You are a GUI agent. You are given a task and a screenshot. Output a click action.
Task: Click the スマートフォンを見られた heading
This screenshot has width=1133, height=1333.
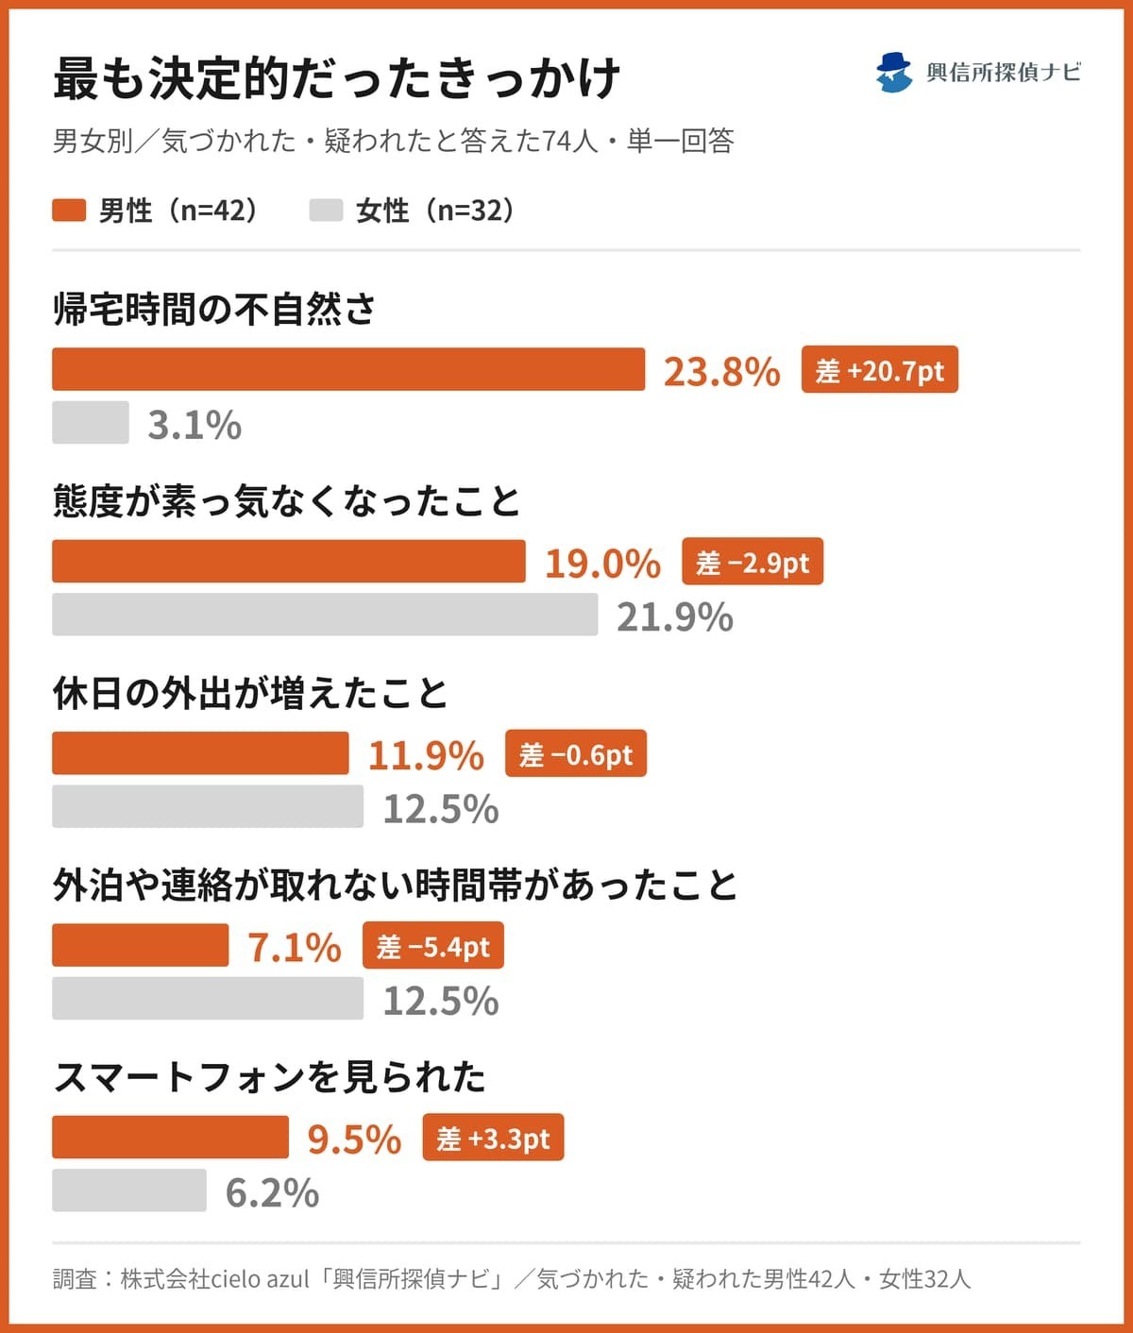coord(270,1076)
